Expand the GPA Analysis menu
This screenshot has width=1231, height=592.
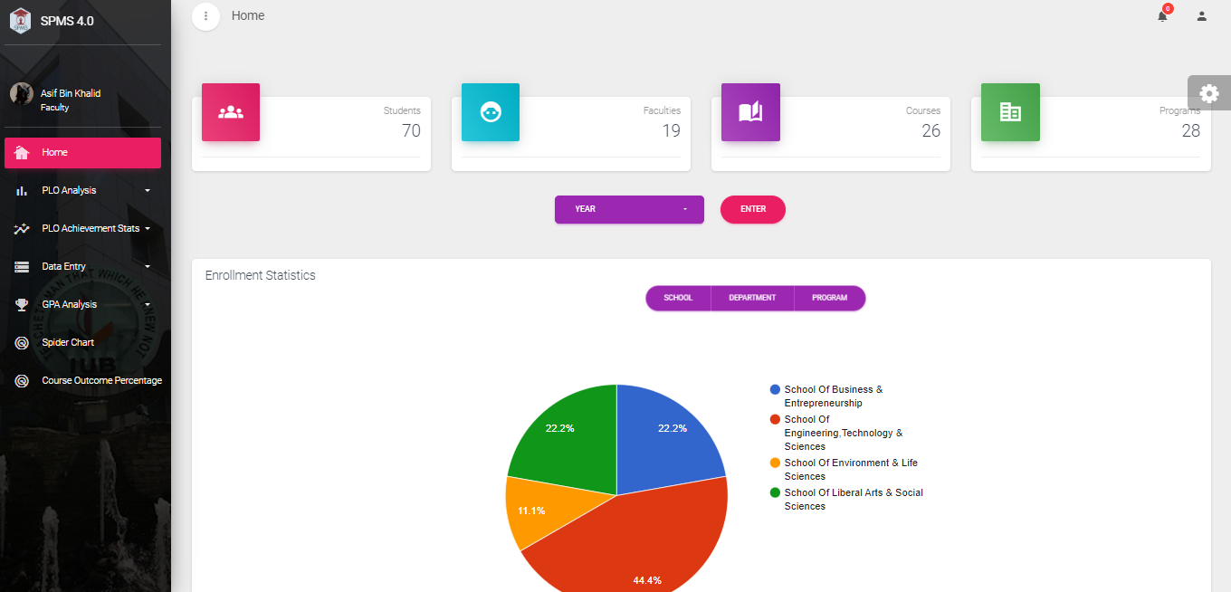click(x=82, y=305)
